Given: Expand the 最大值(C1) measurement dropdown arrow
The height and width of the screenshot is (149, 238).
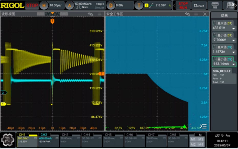Looking at the screenshot, I should click(233, 28).
